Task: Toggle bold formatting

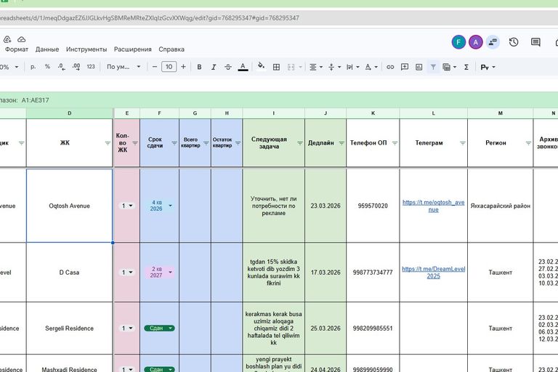Action: [x=199, y=67]
